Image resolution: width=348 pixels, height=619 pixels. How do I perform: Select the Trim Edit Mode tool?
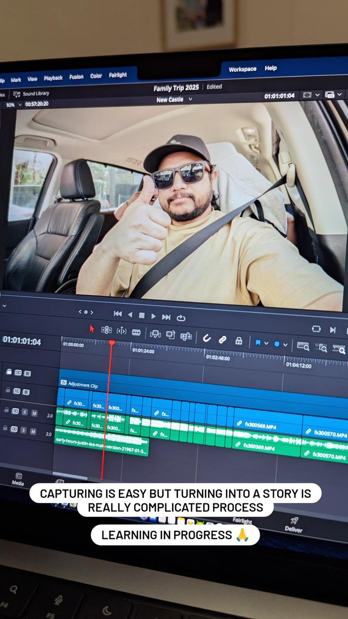pyautogui.click(x=107, y=330)
